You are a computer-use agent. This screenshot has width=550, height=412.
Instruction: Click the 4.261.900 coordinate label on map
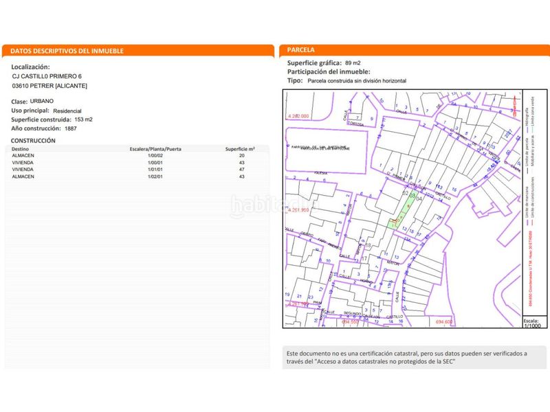pyautogui.click(x=298, y=210)
